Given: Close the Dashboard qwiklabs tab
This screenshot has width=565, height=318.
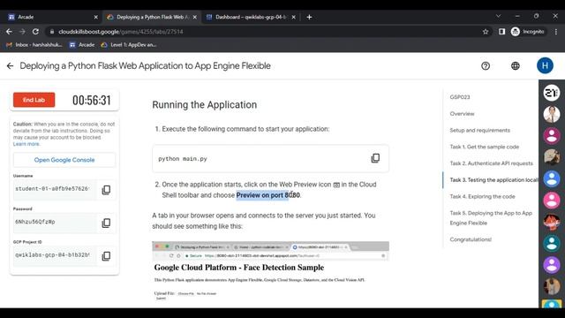Looking at the screenshot, I should point(294,17).
